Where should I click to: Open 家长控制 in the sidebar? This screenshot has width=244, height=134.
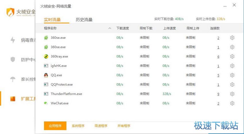(28, 79)
